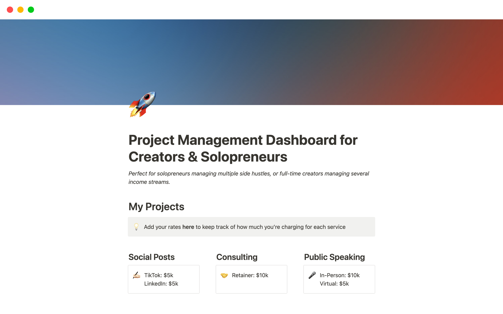Click the "TikTok: $5k" rate line

(x=159, y=275)
